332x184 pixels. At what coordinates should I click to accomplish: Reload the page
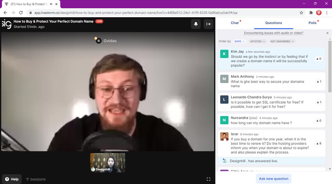click(x=21, y=12)
